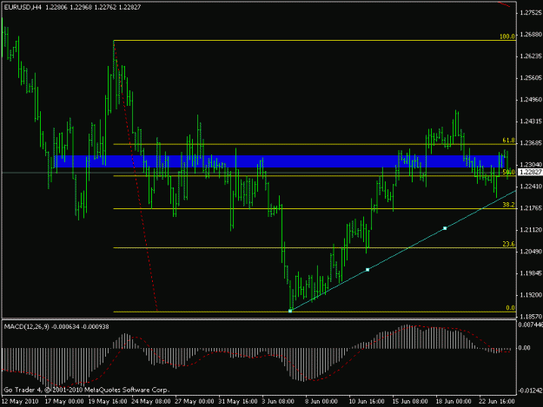Click the 1.19845 price axis label

531,273
